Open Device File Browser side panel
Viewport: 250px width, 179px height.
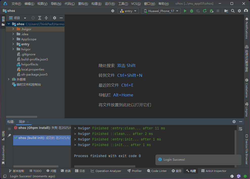[247, 149]
